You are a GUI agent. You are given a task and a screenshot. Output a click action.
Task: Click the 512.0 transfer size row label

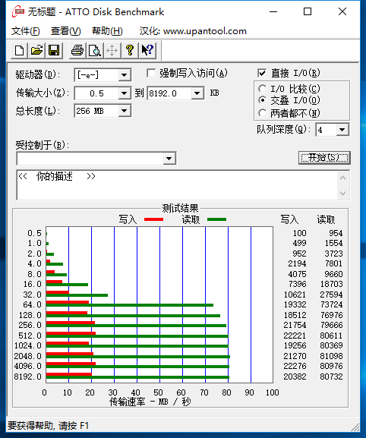pos(30,336)
